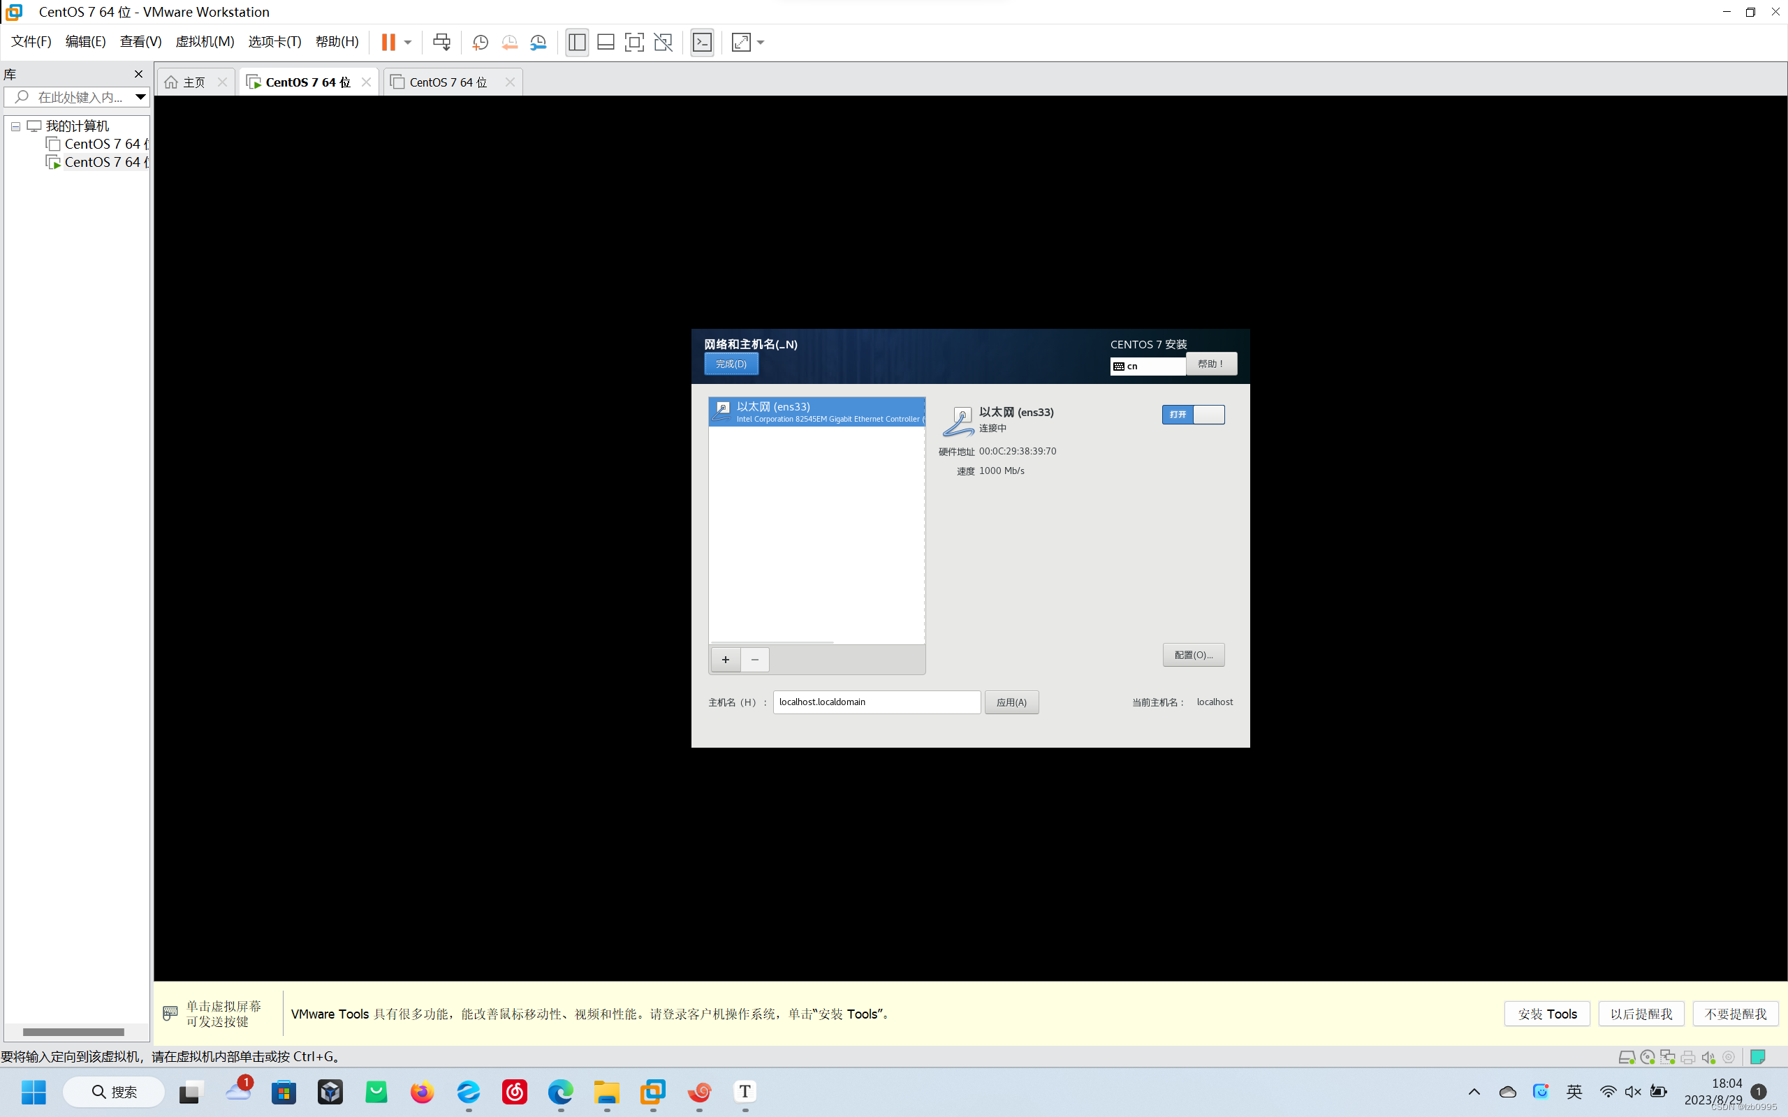
Task: Open Firefox from the taskbar
Action: [422, 1091]
